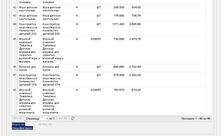Click price value 153.570
Image resolution: width=221 pixels, height=136 pixels.
tap(119, 90)
